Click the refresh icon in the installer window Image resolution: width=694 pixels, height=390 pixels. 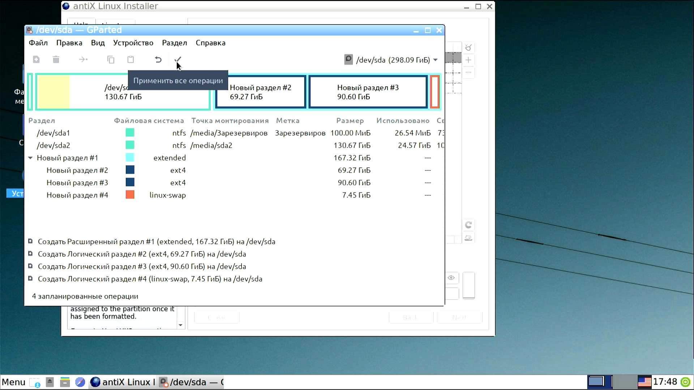[468, 225]
